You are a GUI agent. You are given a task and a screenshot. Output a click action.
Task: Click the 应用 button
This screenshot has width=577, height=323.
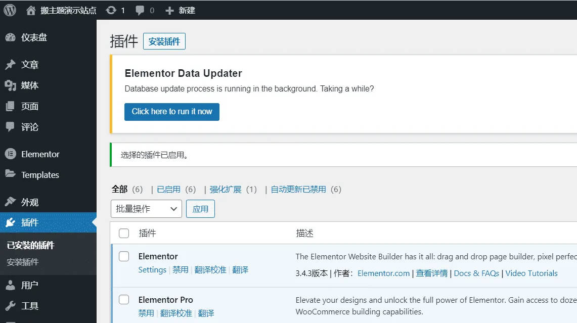coord(200,209)
